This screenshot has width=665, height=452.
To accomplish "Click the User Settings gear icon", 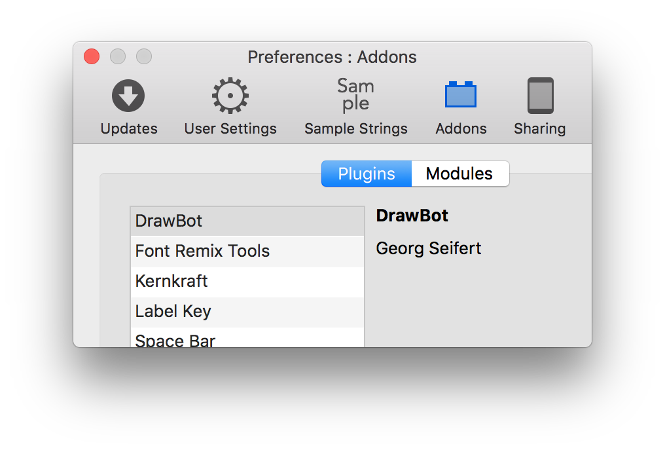I will pyautogui.click(x=230, y=96).
